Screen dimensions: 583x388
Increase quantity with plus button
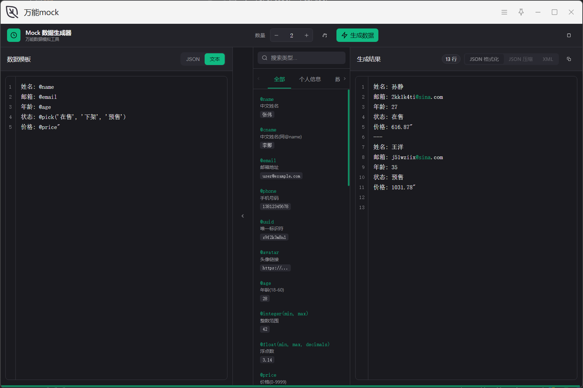pyautogui.click(x=307, y=35)
